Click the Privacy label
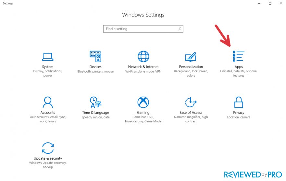Image resolution: width=286 pixels, height=181 pixels. click(x=239, y=113)
